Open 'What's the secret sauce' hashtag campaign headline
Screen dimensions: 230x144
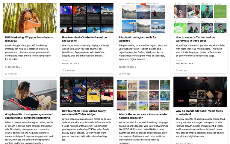pos(143,116)
